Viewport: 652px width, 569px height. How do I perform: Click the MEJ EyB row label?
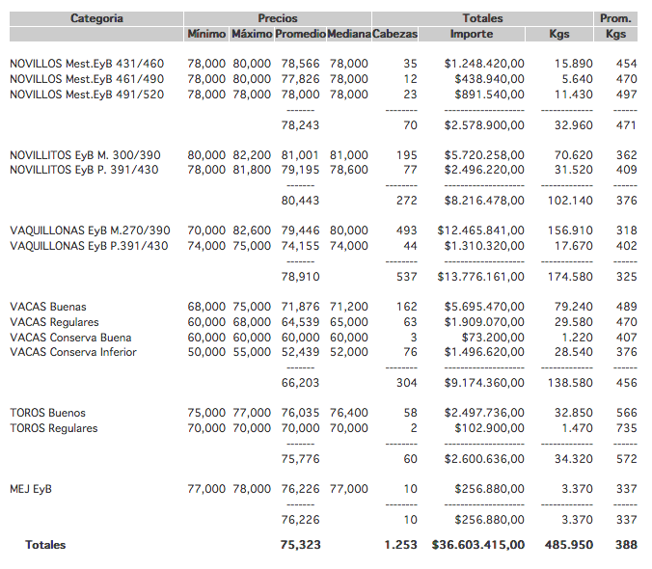31,489
